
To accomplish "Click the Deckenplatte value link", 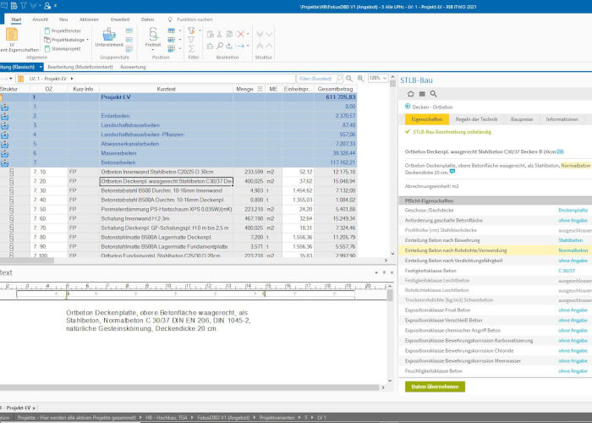I will tap(573, 210).
